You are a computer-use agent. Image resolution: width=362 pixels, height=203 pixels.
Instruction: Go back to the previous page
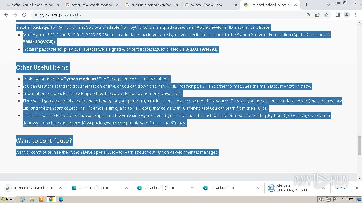click(6, 15)
